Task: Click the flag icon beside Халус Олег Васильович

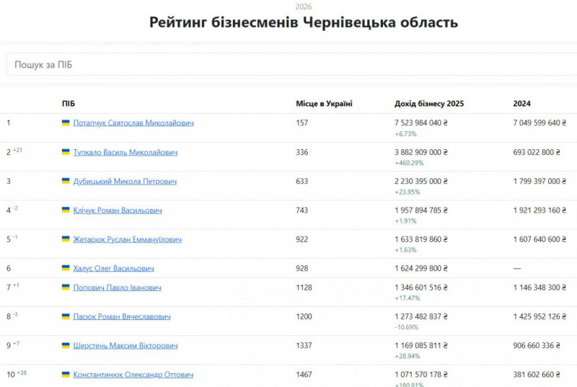Action: tap(66, 268)
